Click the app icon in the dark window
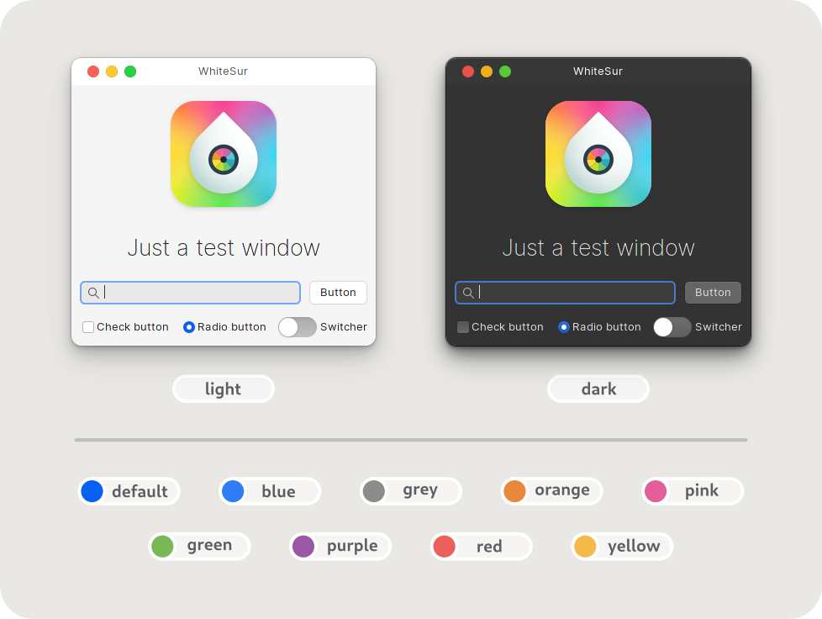 click(598, 154)
